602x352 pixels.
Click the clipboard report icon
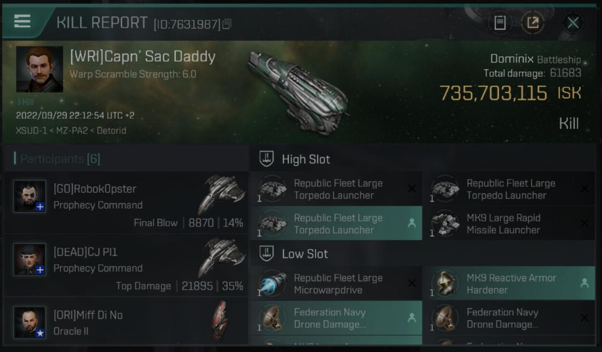point(500,23)
